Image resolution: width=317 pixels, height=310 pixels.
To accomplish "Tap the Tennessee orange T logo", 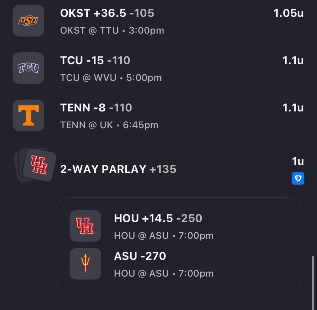I will point(28,115).
